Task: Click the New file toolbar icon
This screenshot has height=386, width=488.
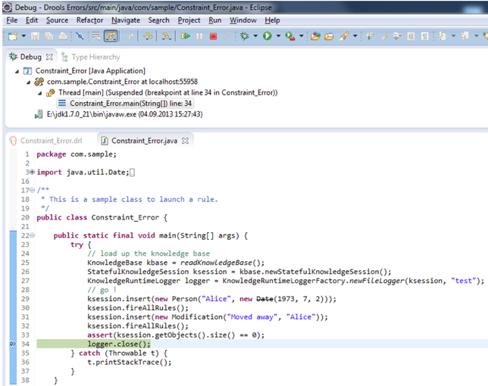Action: (12, 36)
